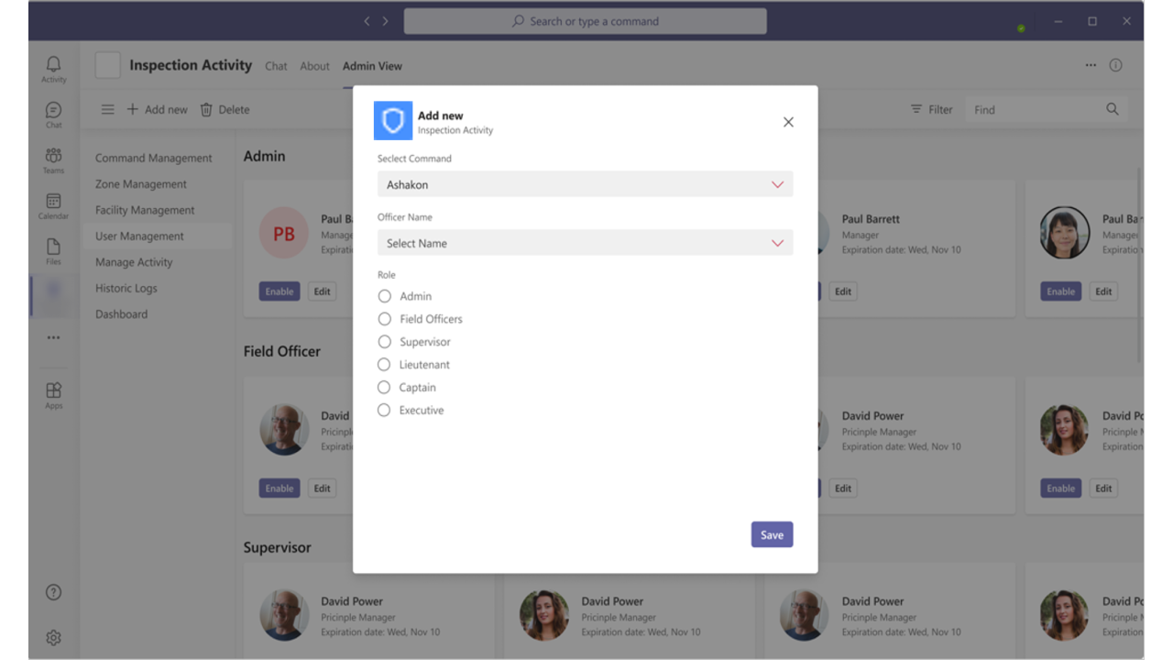Screen dimensions: 1173x660
Task: Open the Activity bell icon
Action: coord(53,67)
